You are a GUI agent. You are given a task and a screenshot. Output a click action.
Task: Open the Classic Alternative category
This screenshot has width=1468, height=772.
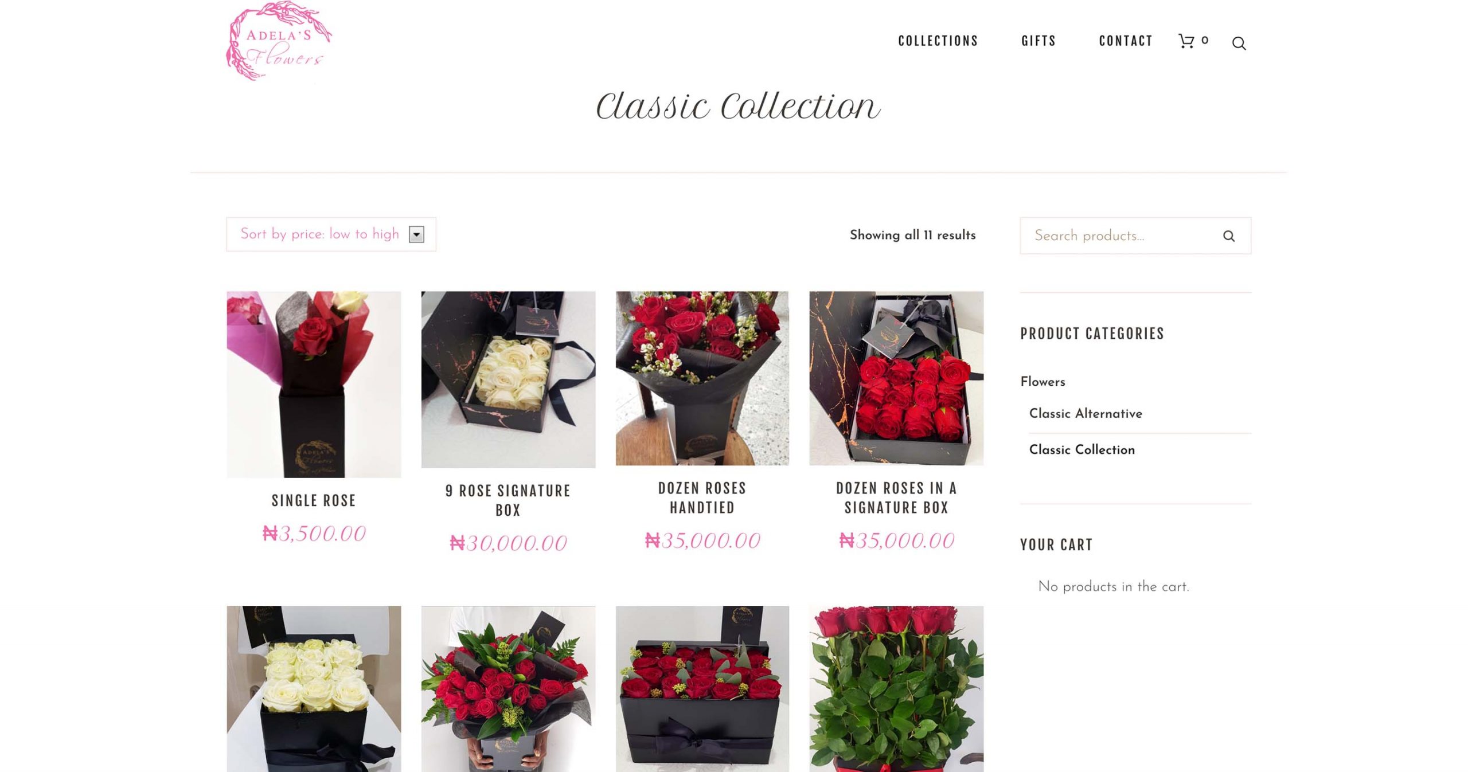[x=1086, y=414]
